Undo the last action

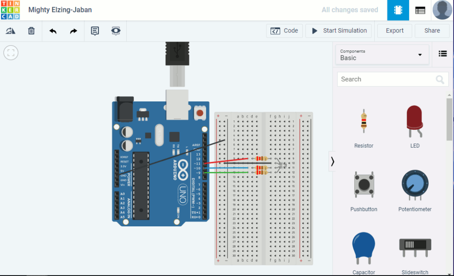(x=53, y=31)
